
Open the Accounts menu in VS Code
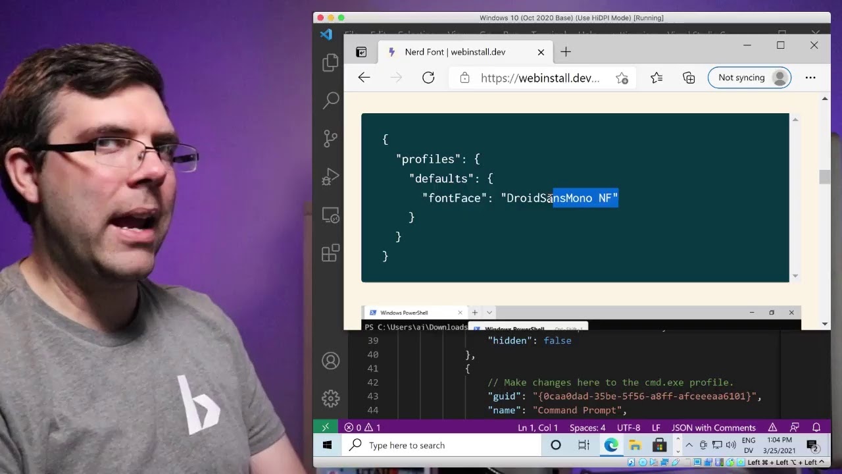tap(330, 361)
